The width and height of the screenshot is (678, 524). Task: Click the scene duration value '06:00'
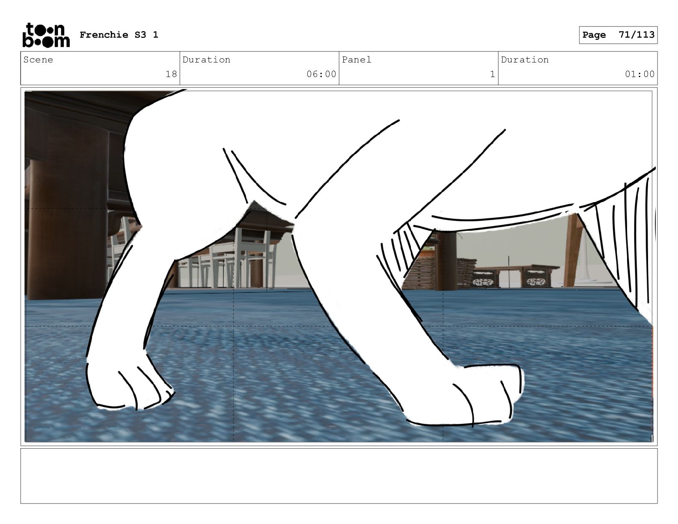(x=321, y=74)
